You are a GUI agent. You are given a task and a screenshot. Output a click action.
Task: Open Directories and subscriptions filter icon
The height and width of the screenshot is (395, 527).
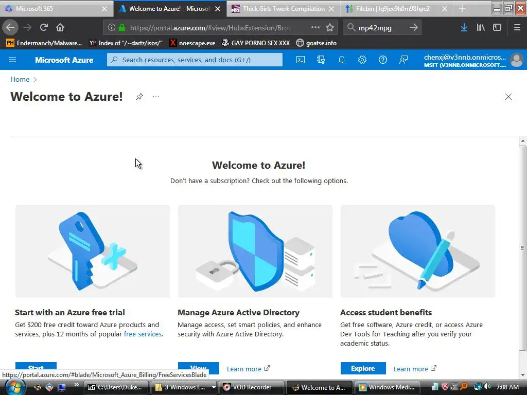point(321,60)
